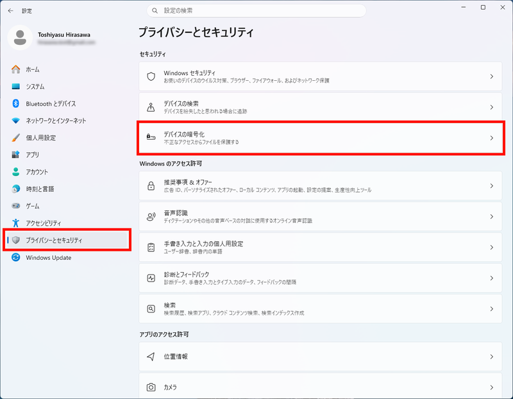The height and width of the screenshot is (399, 513).
Task: Open 位置情報 title text
Action: tap(176, 357)
